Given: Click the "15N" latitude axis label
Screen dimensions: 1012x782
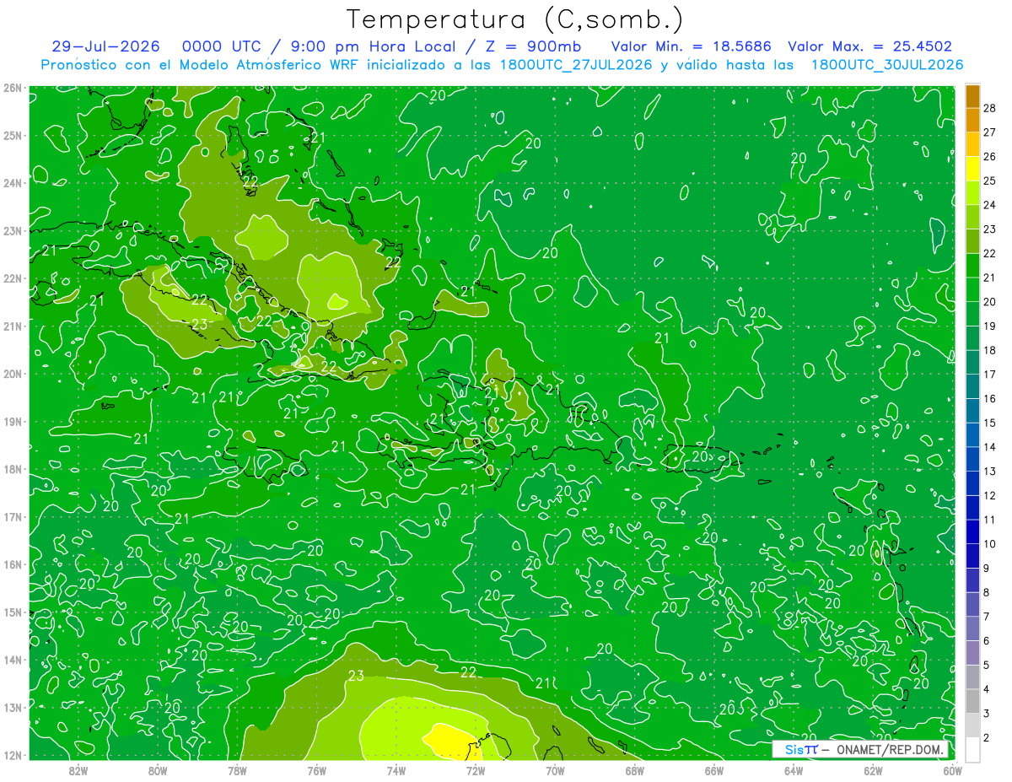Looking at the screenshot, I should 13,612.
